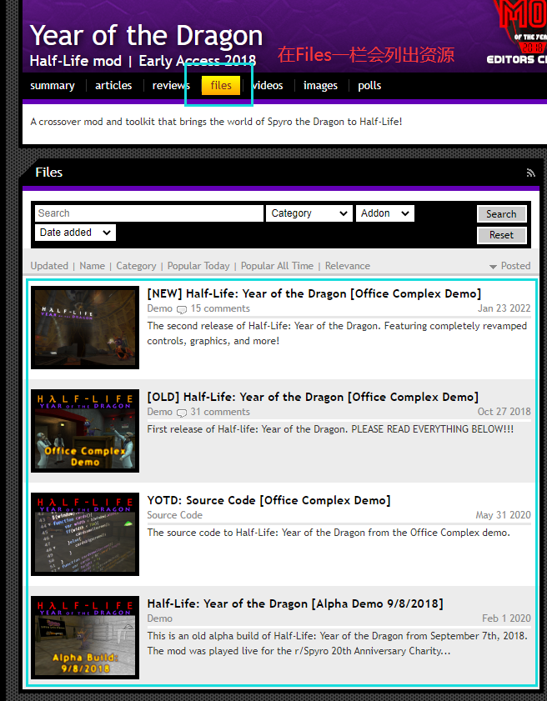Click the Jan 23 2022 date
547x701 pixels.
point(504,308)
